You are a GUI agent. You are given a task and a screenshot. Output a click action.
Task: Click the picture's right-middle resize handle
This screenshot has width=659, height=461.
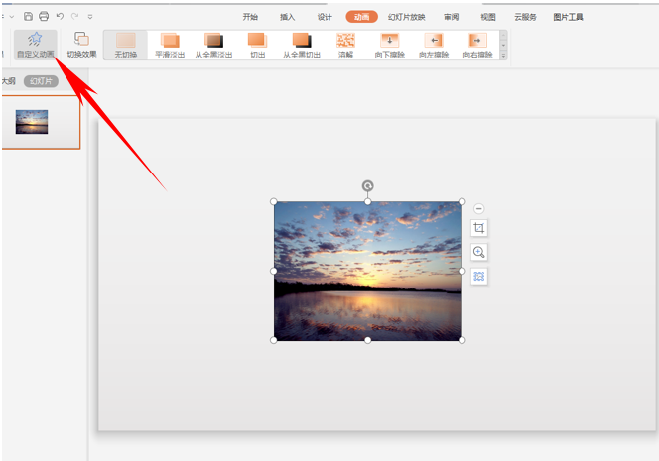(x=461, y=271)
